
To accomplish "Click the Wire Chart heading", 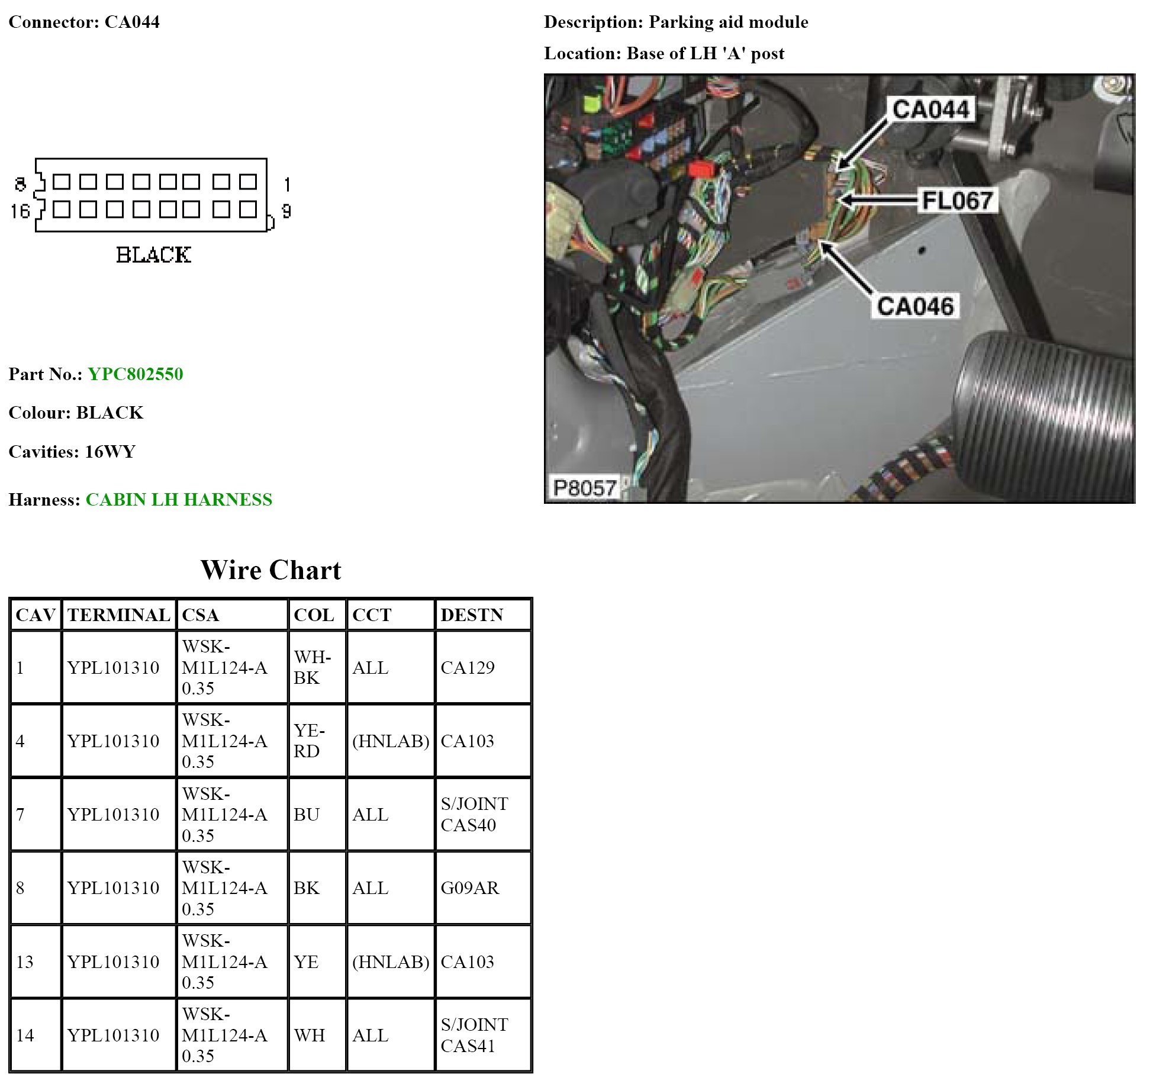I will 270,570.
